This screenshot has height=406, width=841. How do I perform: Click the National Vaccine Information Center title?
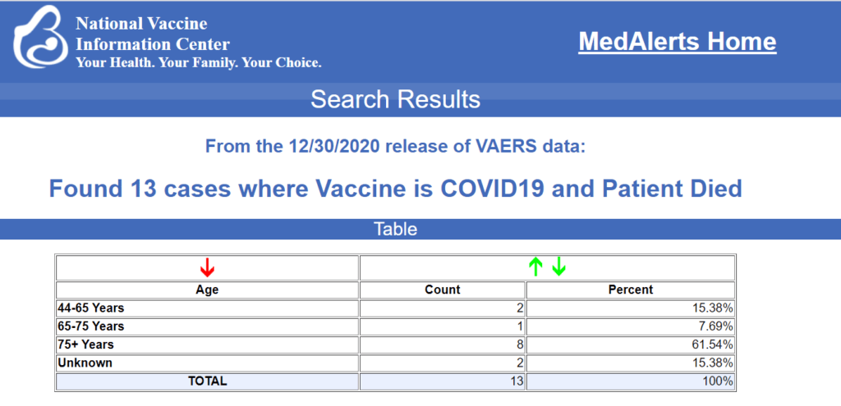153,34
